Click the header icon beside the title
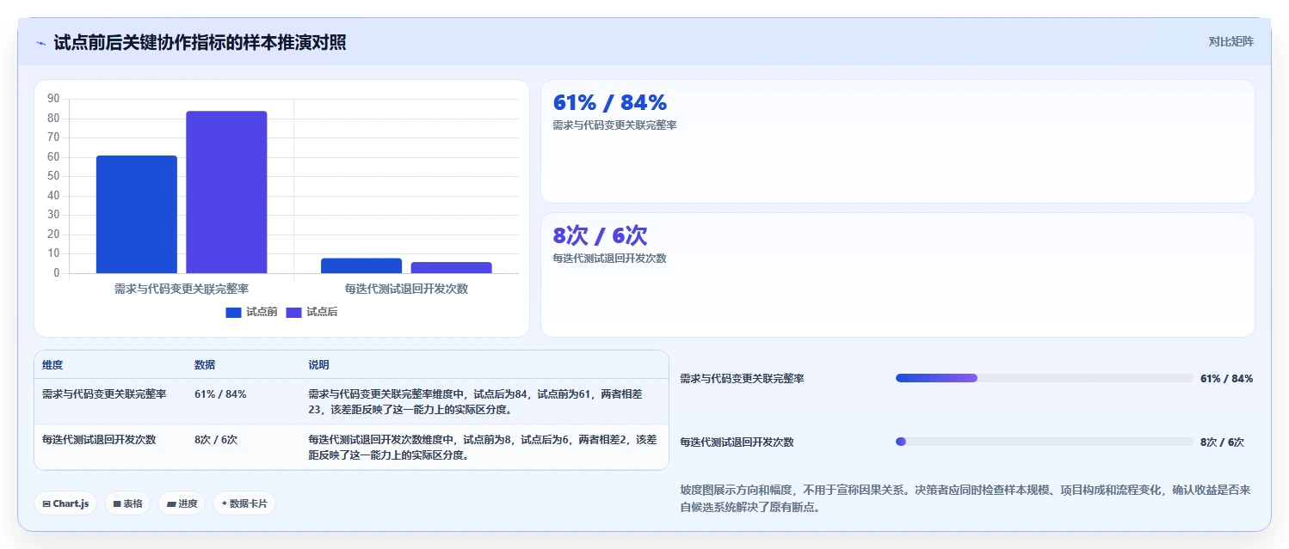 pos(40,43)
